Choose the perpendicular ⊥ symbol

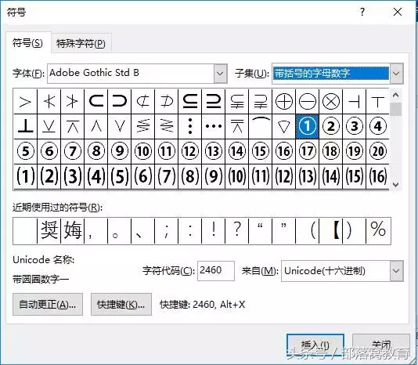pyautogui.click(x=26, y=126)
